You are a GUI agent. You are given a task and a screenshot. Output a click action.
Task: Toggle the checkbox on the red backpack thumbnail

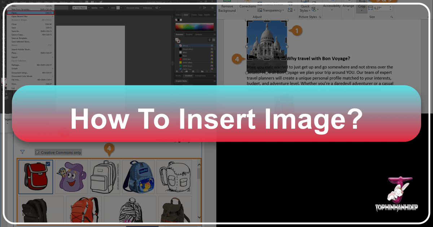tap(48, 164)
